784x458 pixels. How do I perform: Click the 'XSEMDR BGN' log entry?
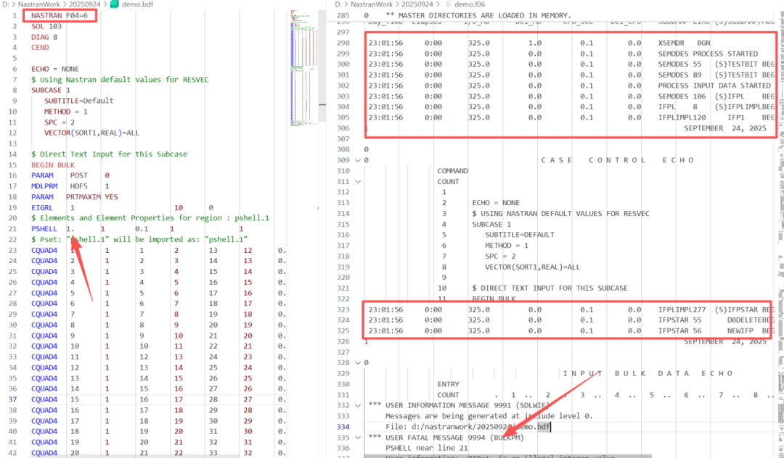pos(684,43)
